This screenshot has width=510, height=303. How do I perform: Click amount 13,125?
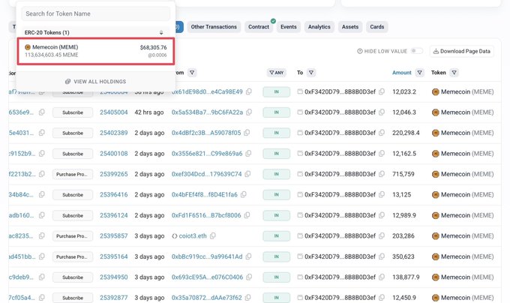coord(402,194)
